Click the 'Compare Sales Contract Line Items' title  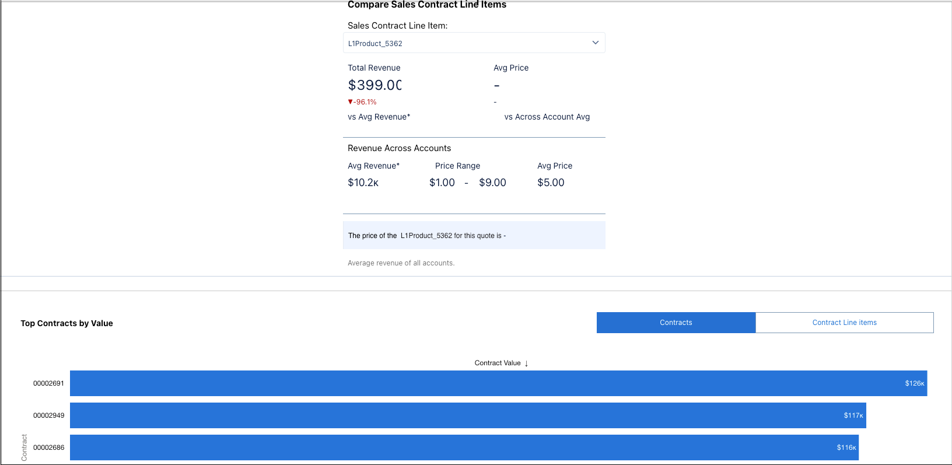[426, 5]
